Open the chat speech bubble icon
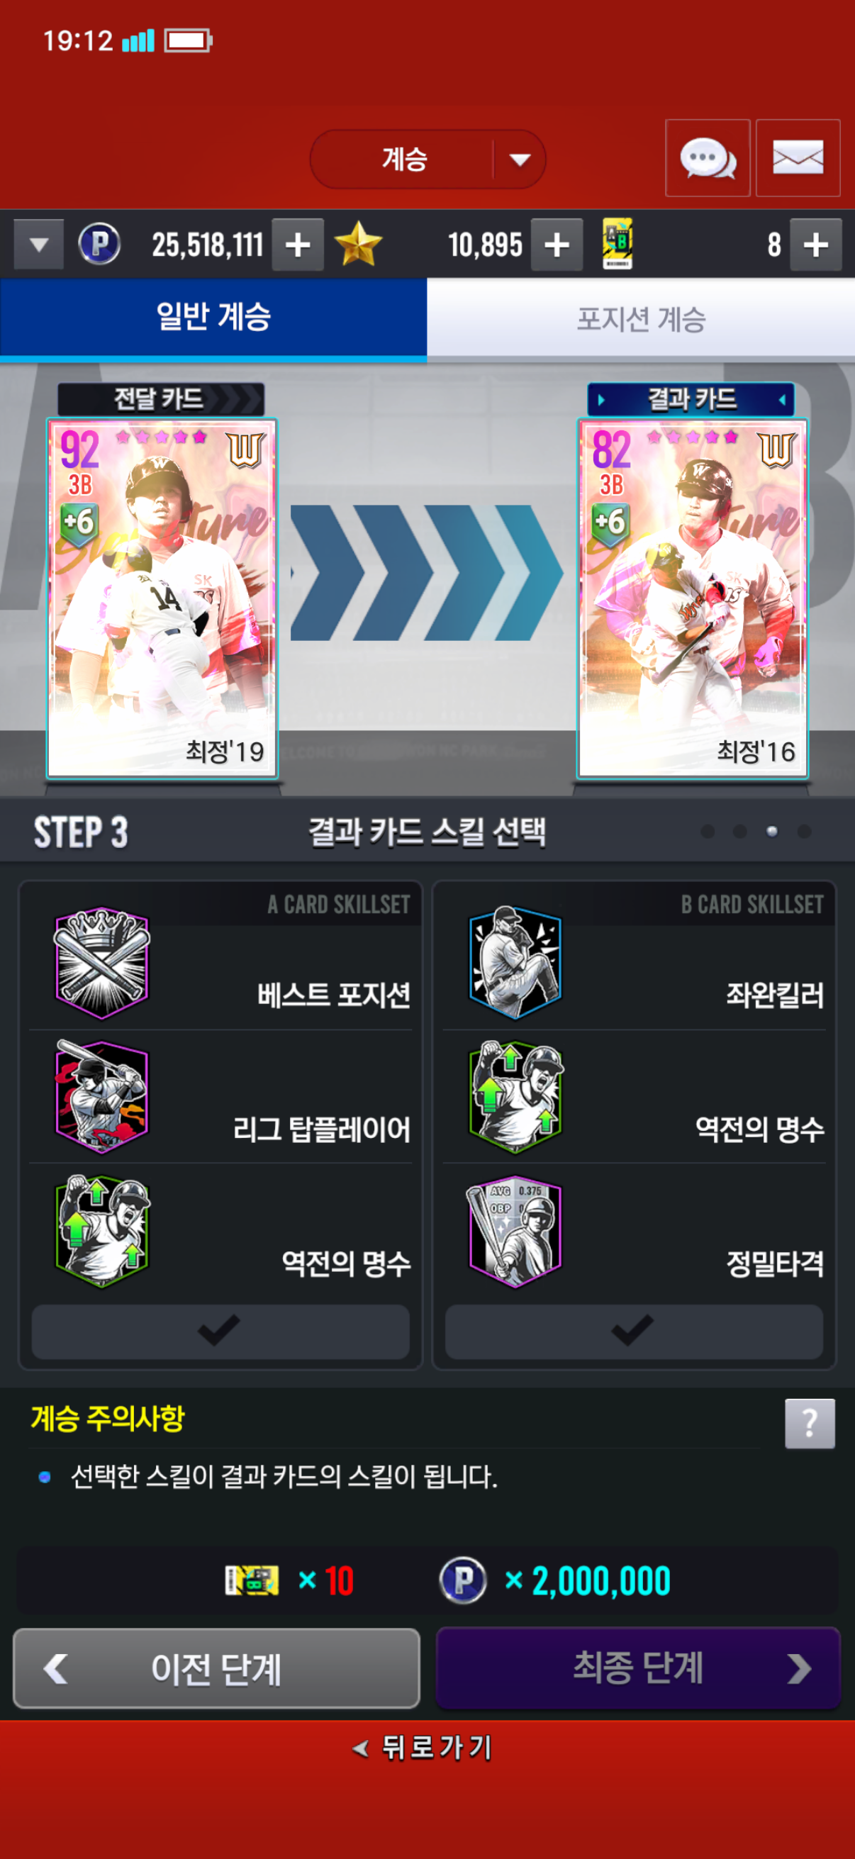Image resolution: width=855 pixels, height=1859 pixels. coord(707,158)
